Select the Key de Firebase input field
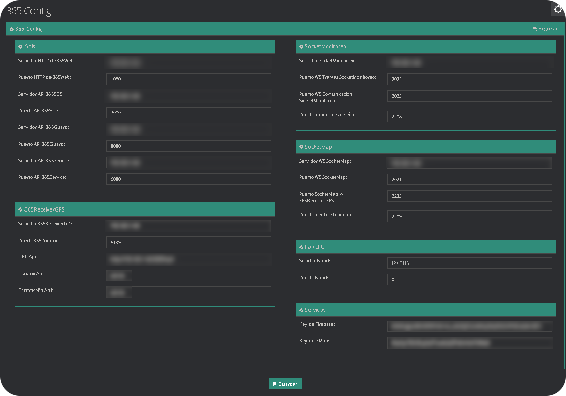This screenshot has height=396, width=566. click(x=469, y=326)
